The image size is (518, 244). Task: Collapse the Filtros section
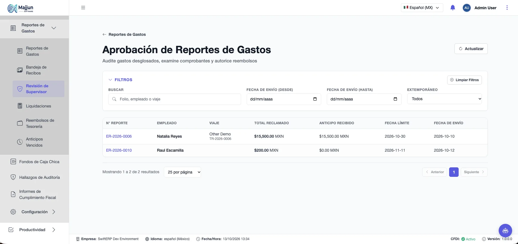pos(120,80)
